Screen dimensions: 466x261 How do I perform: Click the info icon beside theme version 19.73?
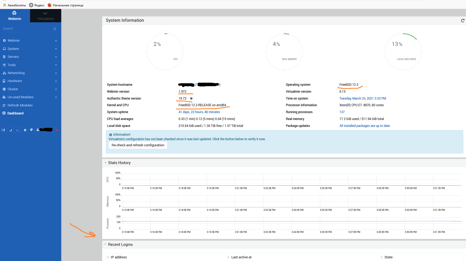[191, 99]
